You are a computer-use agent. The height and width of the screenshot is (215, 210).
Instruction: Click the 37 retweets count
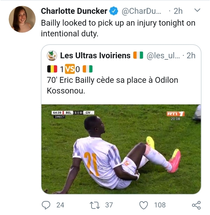point(109,205)
